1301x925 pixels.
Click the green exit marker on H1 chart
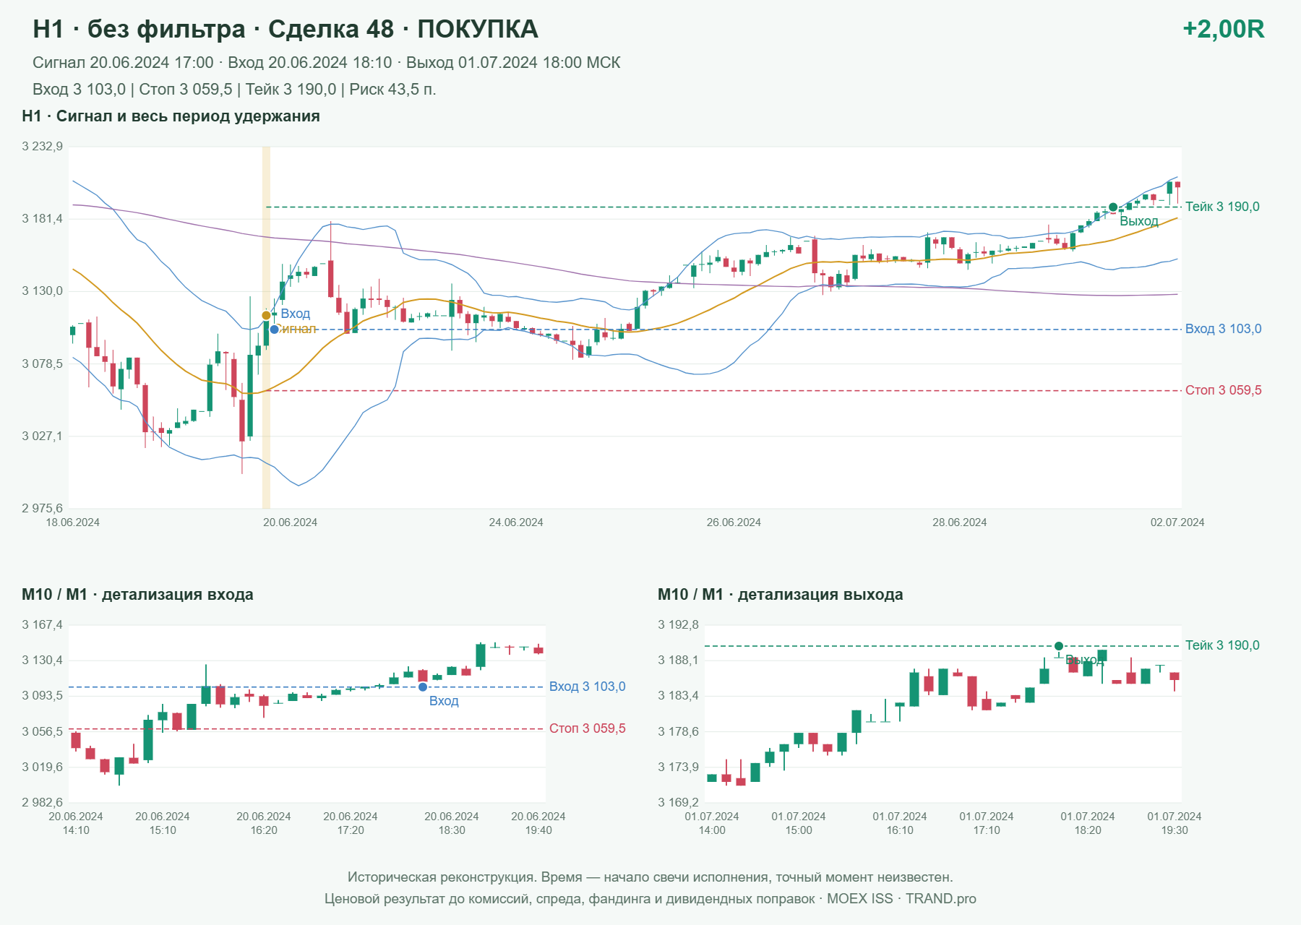[1113, 207]
